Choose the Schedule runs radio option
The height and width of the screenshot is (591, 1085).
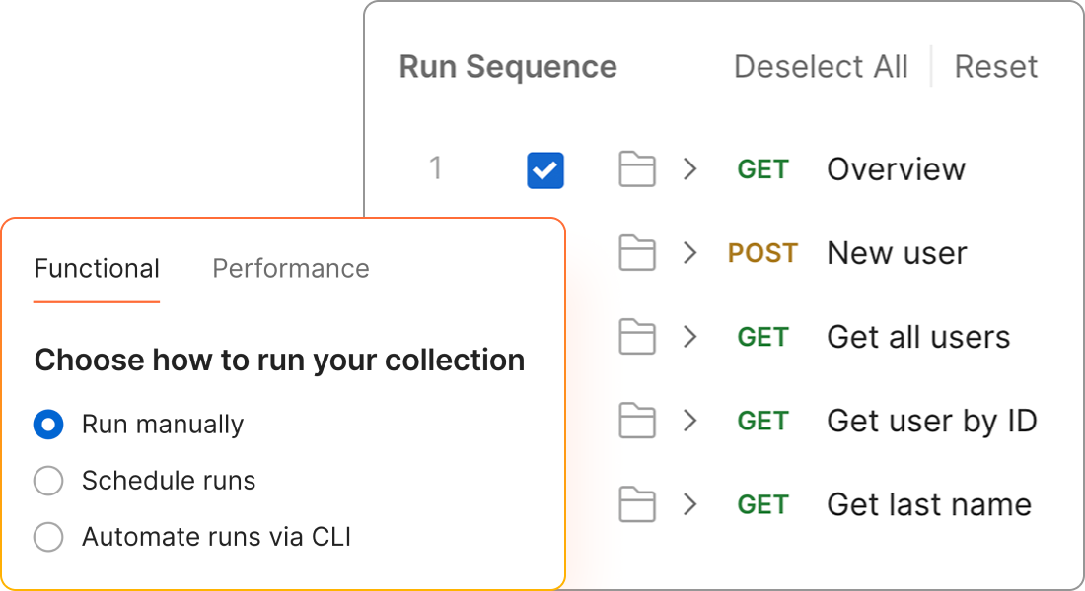48,481
